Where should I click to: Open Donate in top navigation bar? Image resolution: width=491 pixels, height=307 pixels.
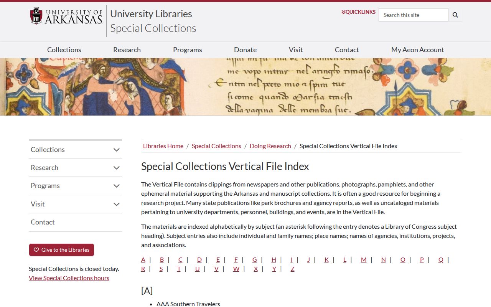click(245, 50)
